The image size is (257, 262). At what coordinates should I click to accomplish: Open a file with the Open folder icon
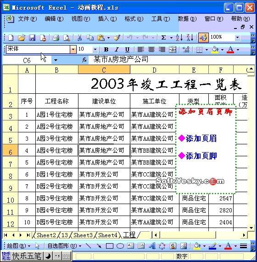(x=22, y=38)
